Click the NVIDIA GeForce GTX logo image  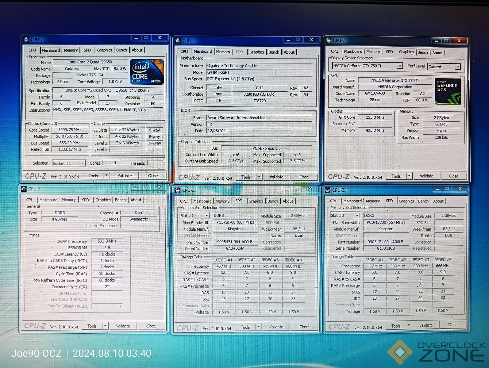(x=448, y=91)
